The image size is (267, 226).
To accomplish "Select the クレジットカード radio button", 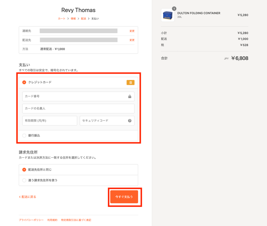I will [24, 82].
